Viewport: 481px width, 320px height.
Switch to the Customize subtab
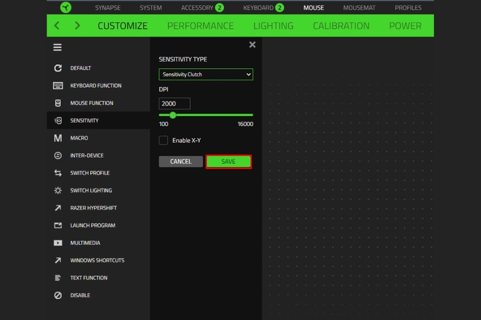(x=123, y=26)
